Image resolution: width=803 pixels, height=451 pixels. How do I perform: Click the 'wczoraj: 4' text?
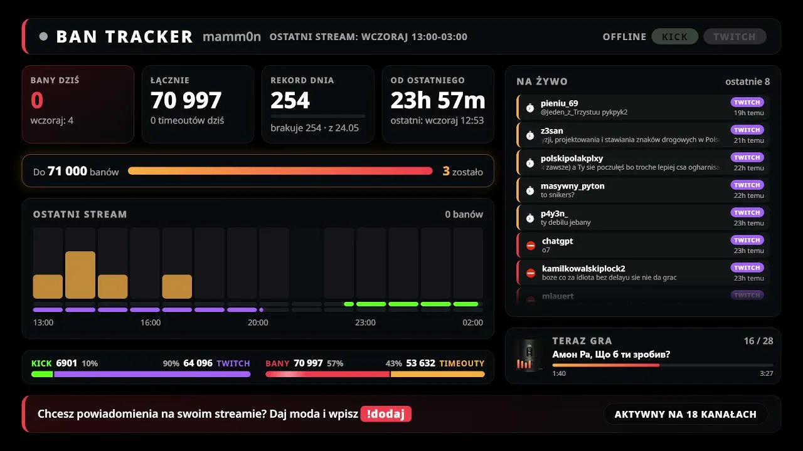pyautogui.click(x=52, y=120)
